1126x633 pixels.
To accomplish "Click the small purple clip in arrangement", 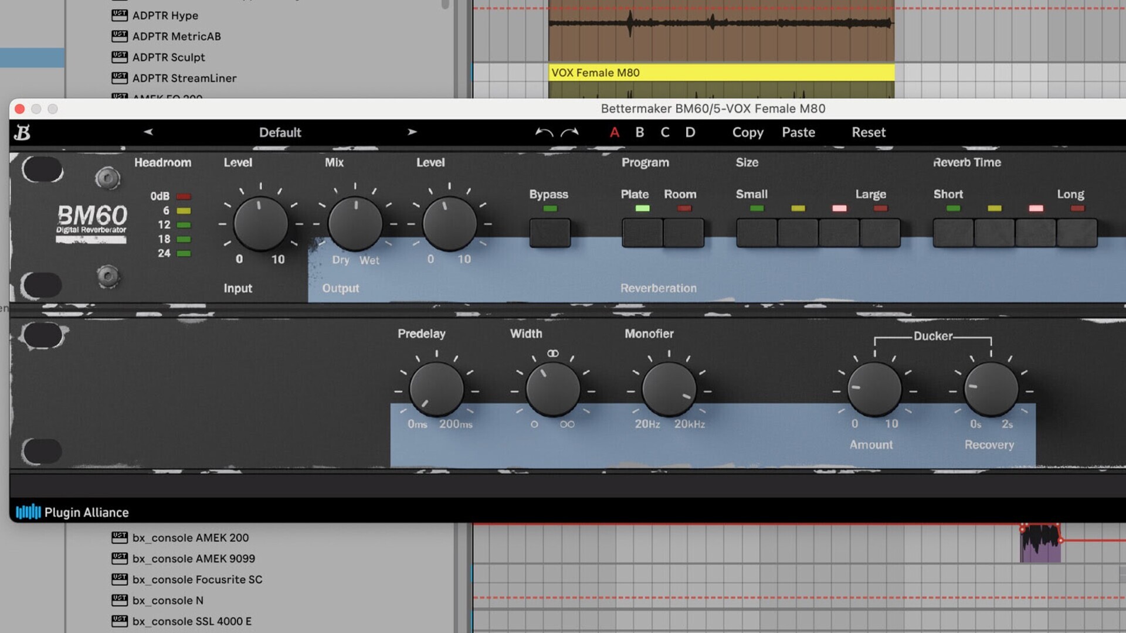I will click(1040, 543).
